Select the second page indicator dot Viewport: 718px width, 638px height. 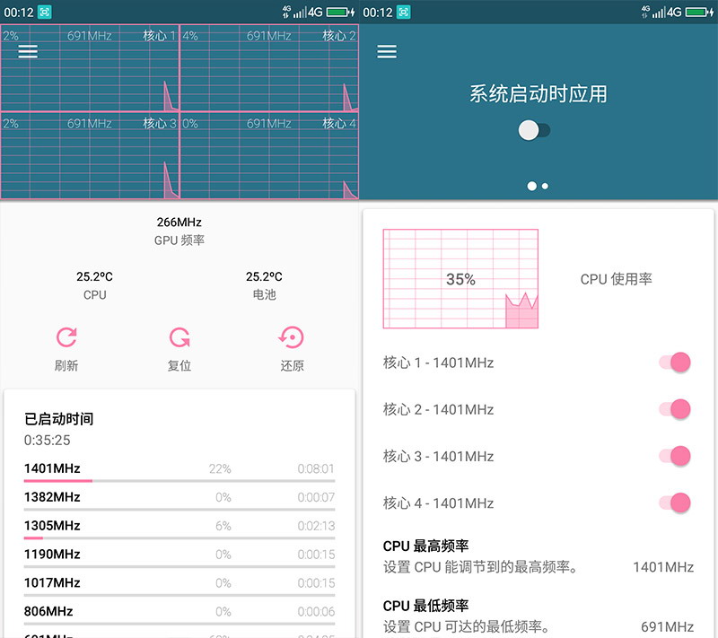click(546, 186)
